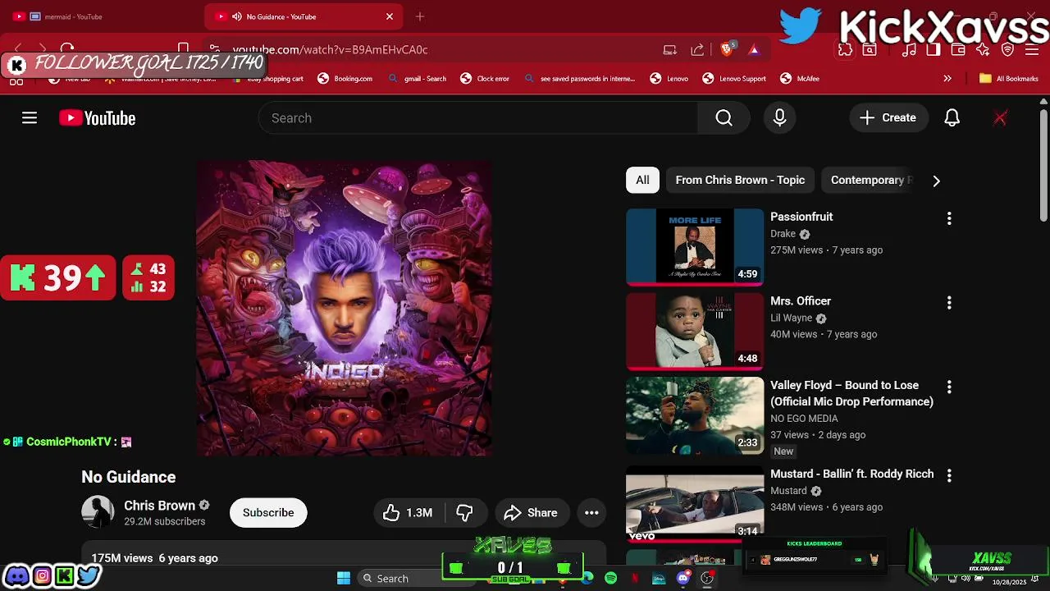Open more actions ellipsis under video

(591, 513)
